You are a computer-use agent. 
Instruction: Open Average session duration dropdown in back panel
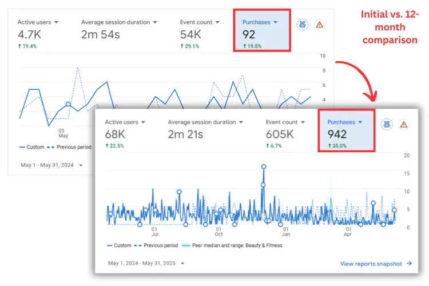pos(119,22)
